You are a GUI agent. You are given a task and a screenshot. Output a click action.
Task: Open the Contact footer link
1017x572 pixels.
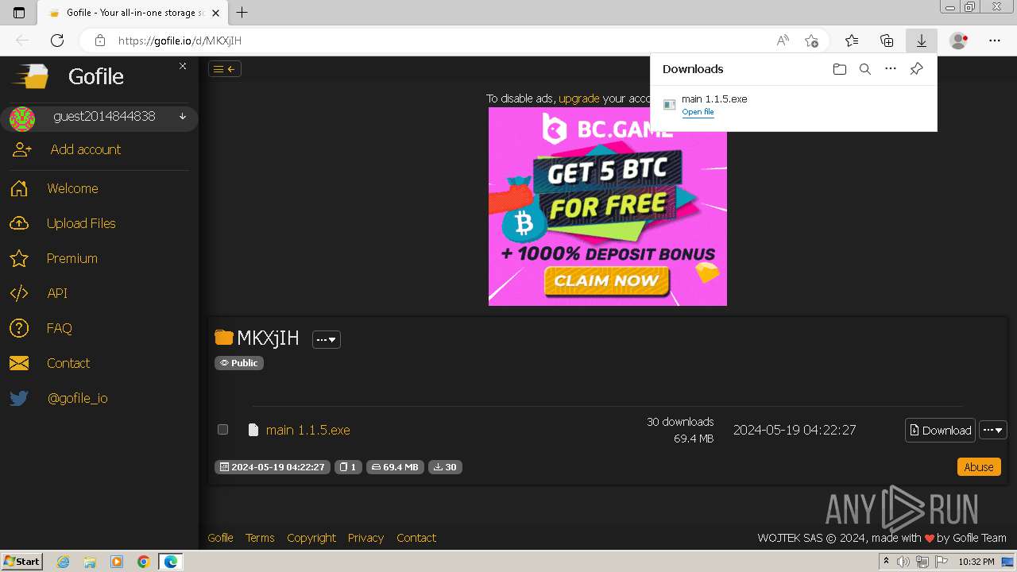pyautogui.click(x=416, y=538)
